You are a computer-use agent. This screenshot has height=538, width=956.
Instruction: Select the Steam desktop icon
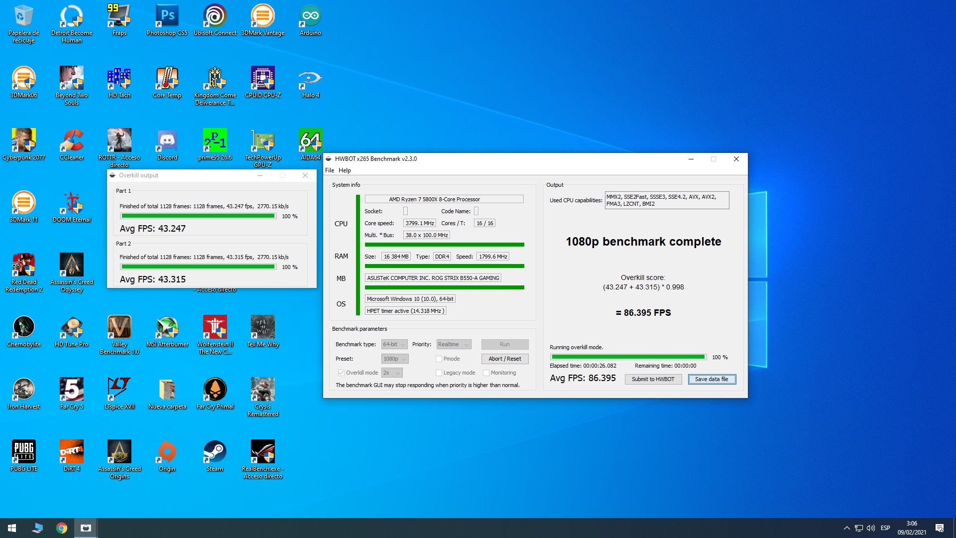(x=215, y=456)
